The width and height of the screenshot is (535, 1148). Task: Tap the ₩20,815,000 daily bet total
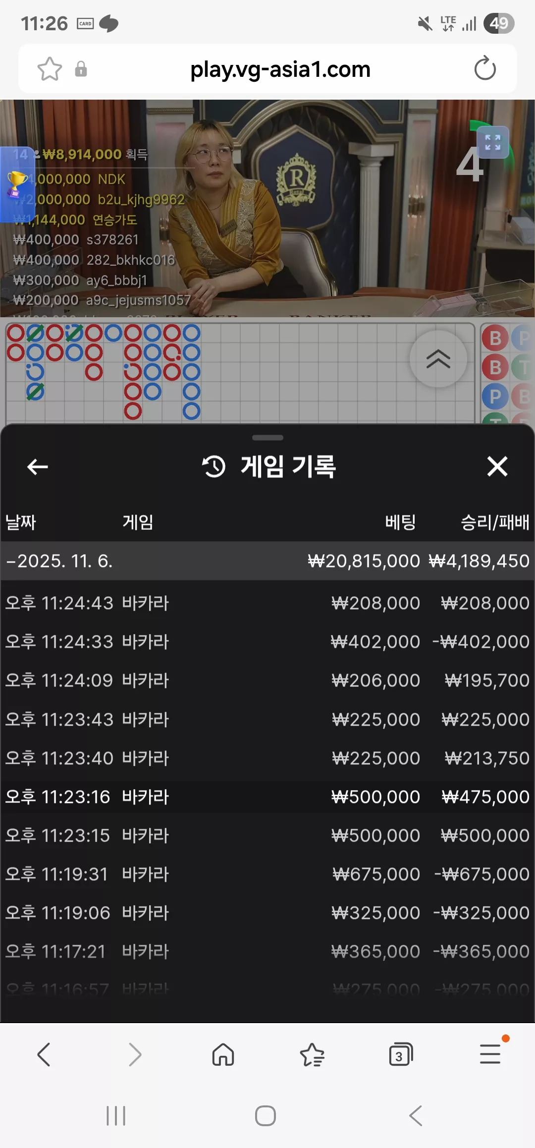(x=364, y=561)
